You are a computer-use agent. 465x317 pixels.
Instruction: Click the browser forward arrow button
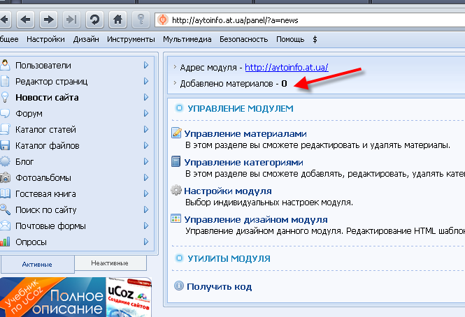48,20
